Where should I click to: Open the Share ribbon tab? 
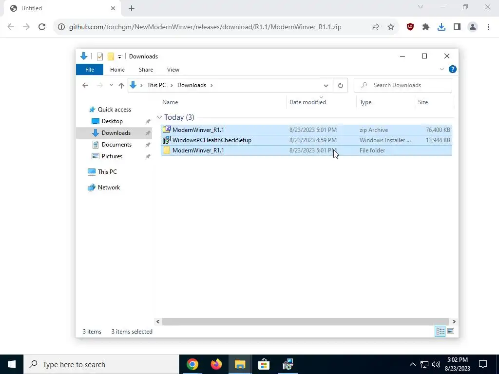[x=146, y=69]
